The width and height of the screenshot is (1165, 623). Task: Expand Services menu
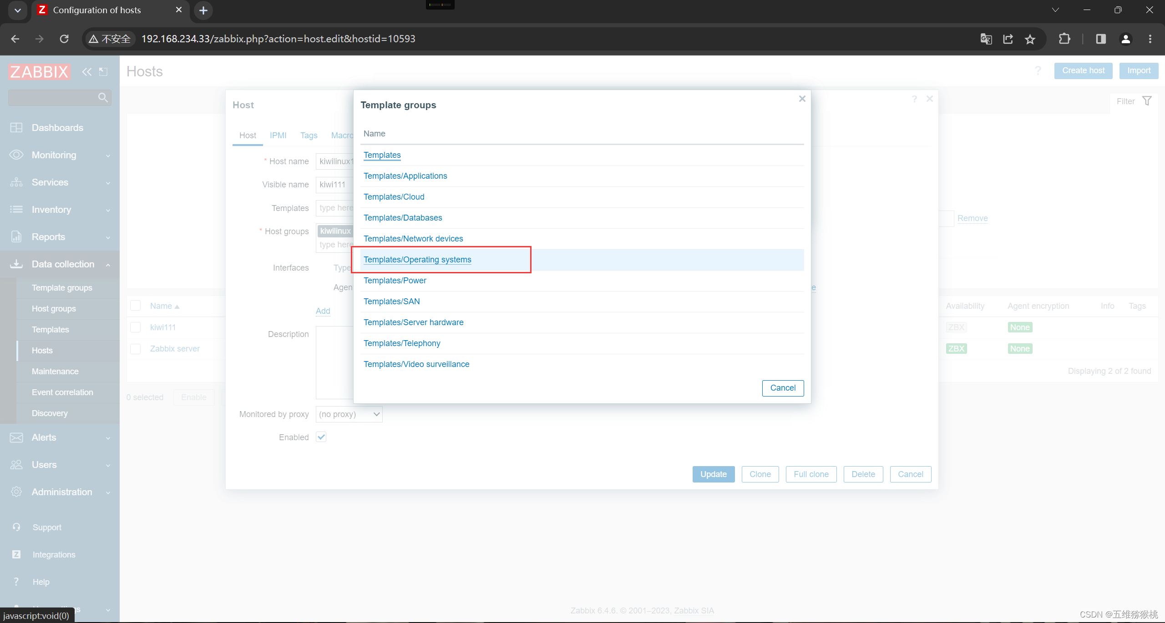click(x=60, y=182)
